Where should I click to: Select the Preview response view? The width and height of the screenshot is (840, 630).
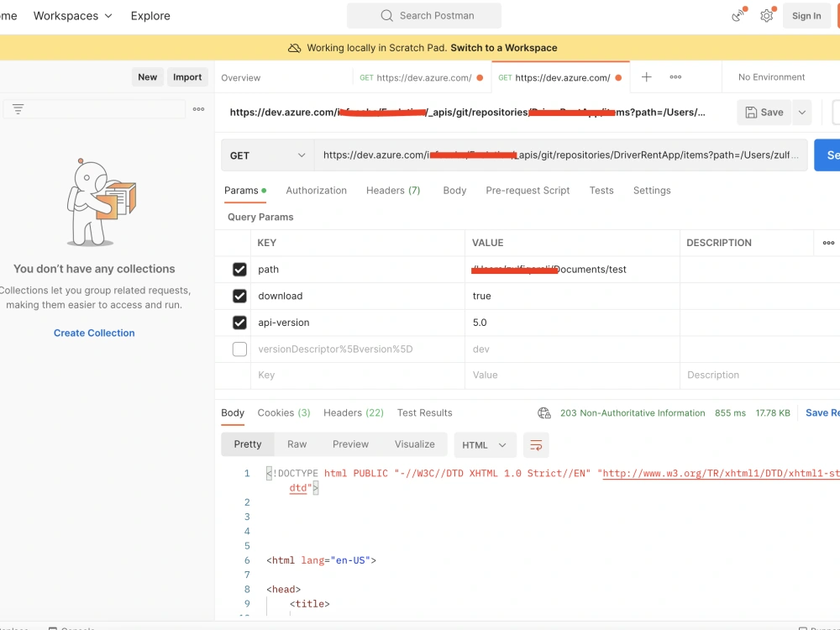point(350,444)
